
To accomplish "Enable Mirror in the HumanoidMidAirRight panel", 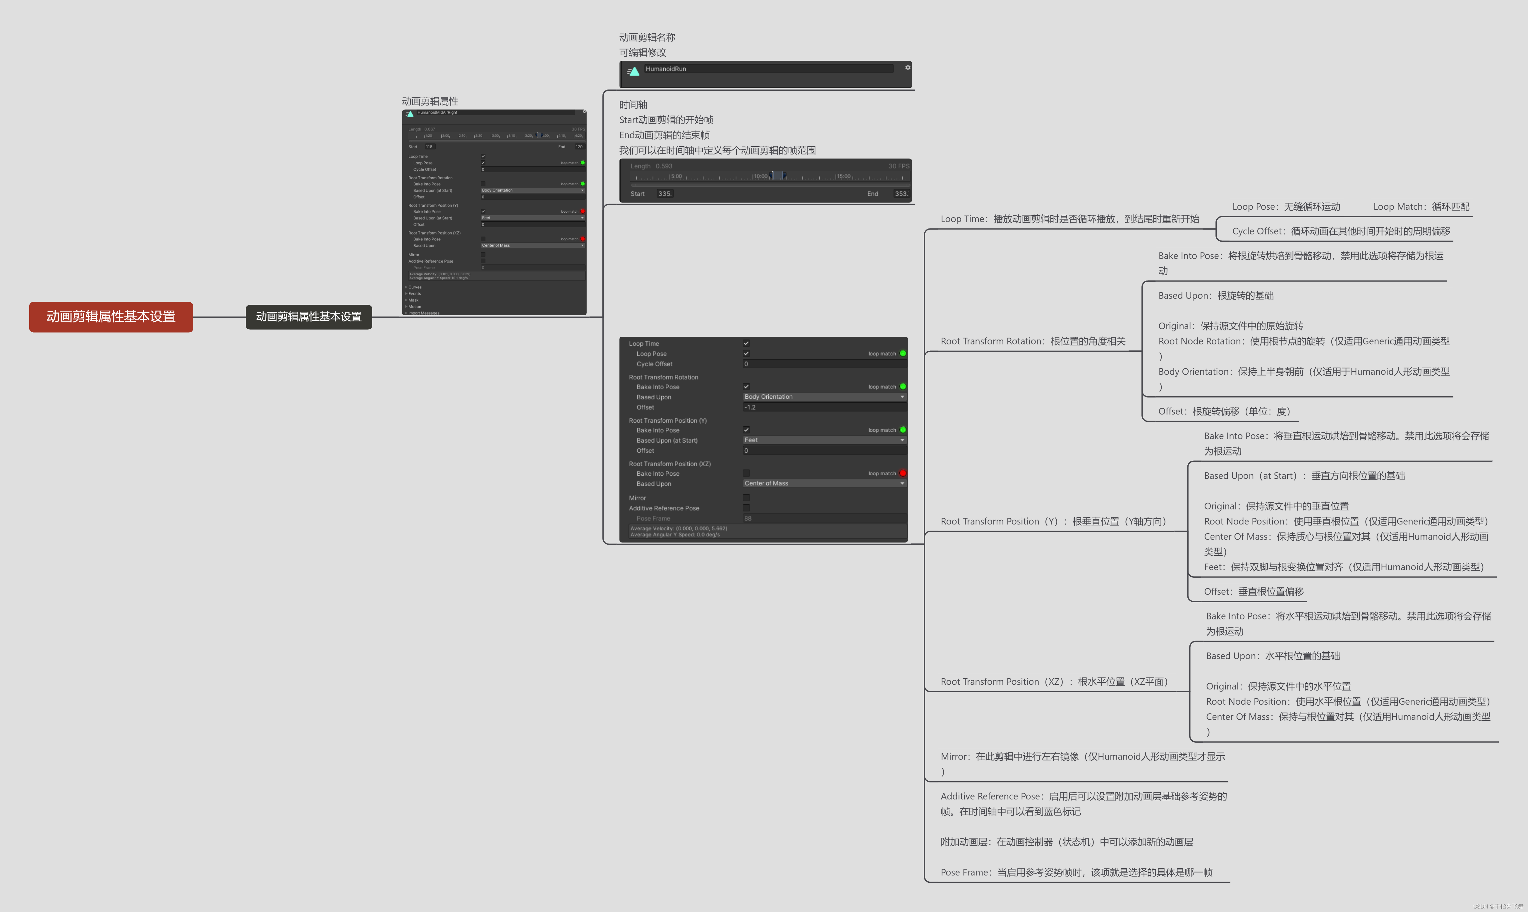I will pyautogui.click(x=483, y=254).
